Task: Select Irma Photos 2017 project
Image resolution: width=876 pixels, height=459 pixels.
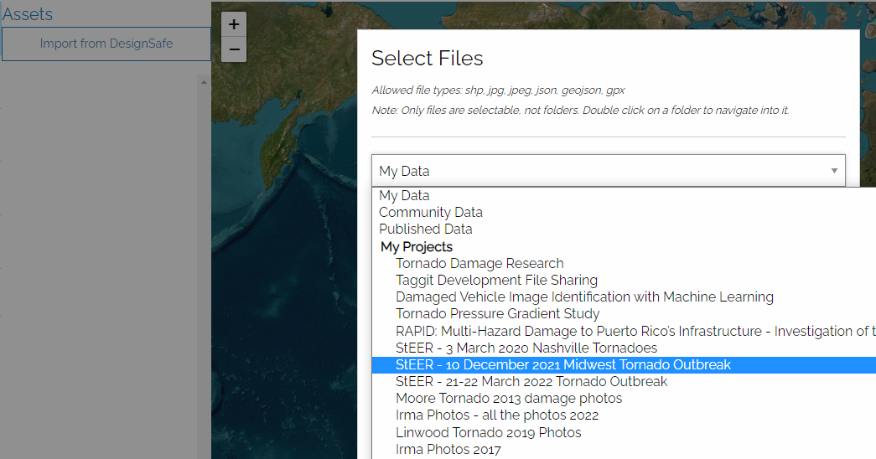Action: (x=448, y=450)
